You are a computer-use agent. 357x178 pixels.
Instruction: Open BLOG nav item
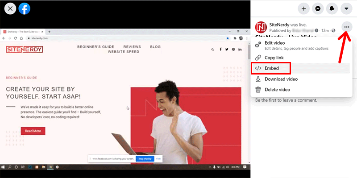tap(155, 47)
